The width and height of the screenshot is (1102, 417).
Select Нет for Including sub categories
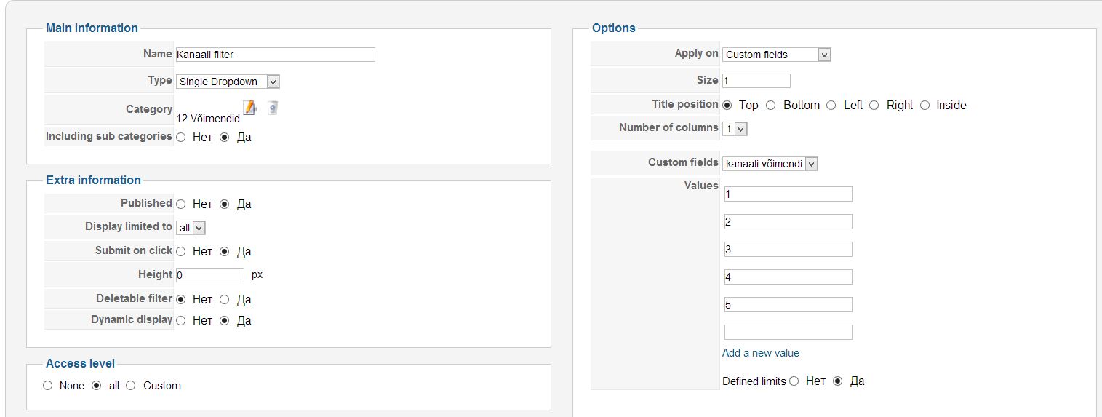coord(181,137)
